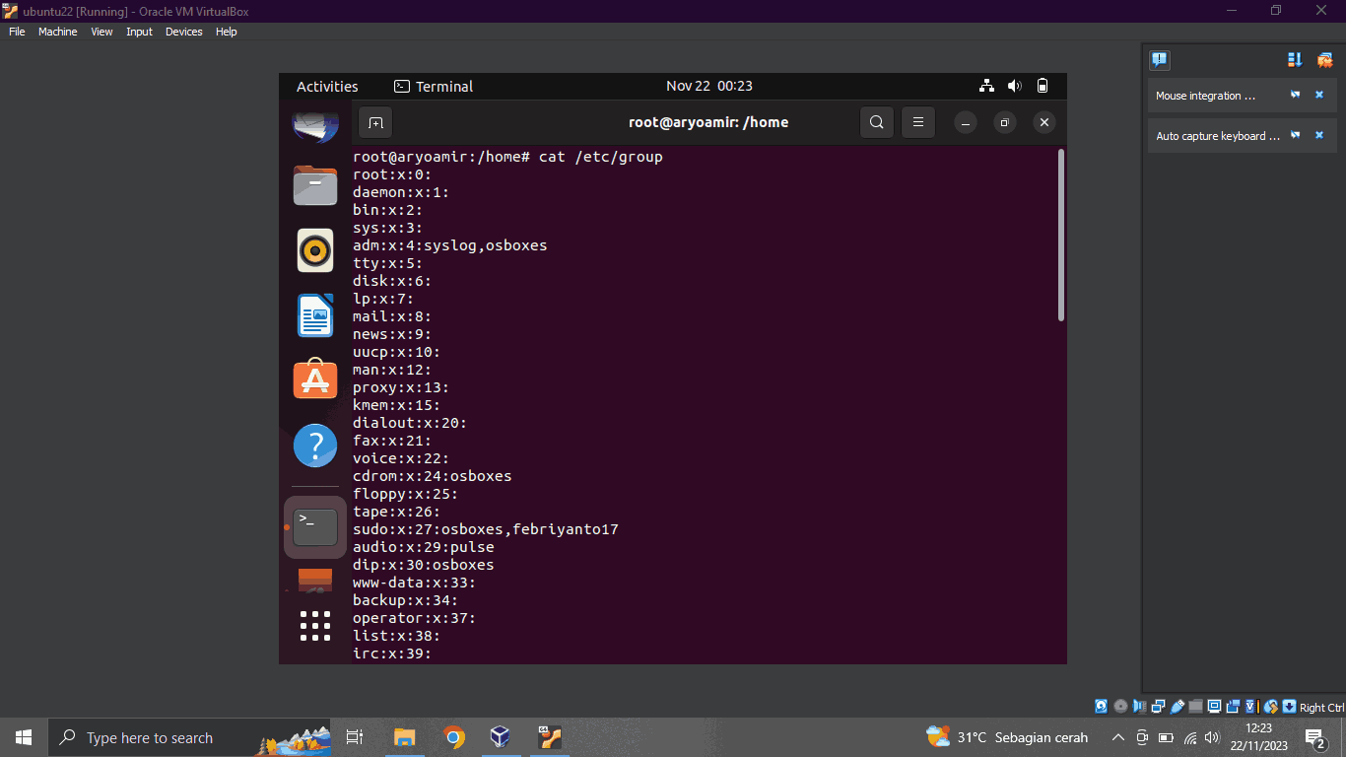This screenshot has height=757, width=1346.
Task: Hide the Mouse integration notification permanently
Action: pyautogui.click(x=1296, y=96)
